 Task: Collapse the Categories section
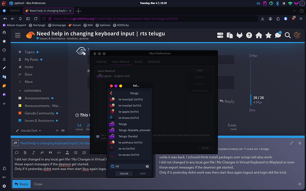pyautogui.click(x=30, y=91)
